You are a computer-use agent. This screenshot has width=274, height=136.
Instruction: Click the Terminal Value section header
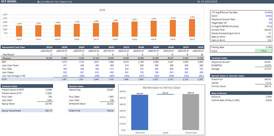point(241,58)
